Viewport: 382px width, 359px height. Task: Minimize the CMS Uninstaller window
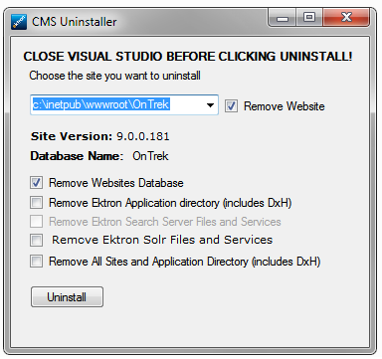[283, 18]
